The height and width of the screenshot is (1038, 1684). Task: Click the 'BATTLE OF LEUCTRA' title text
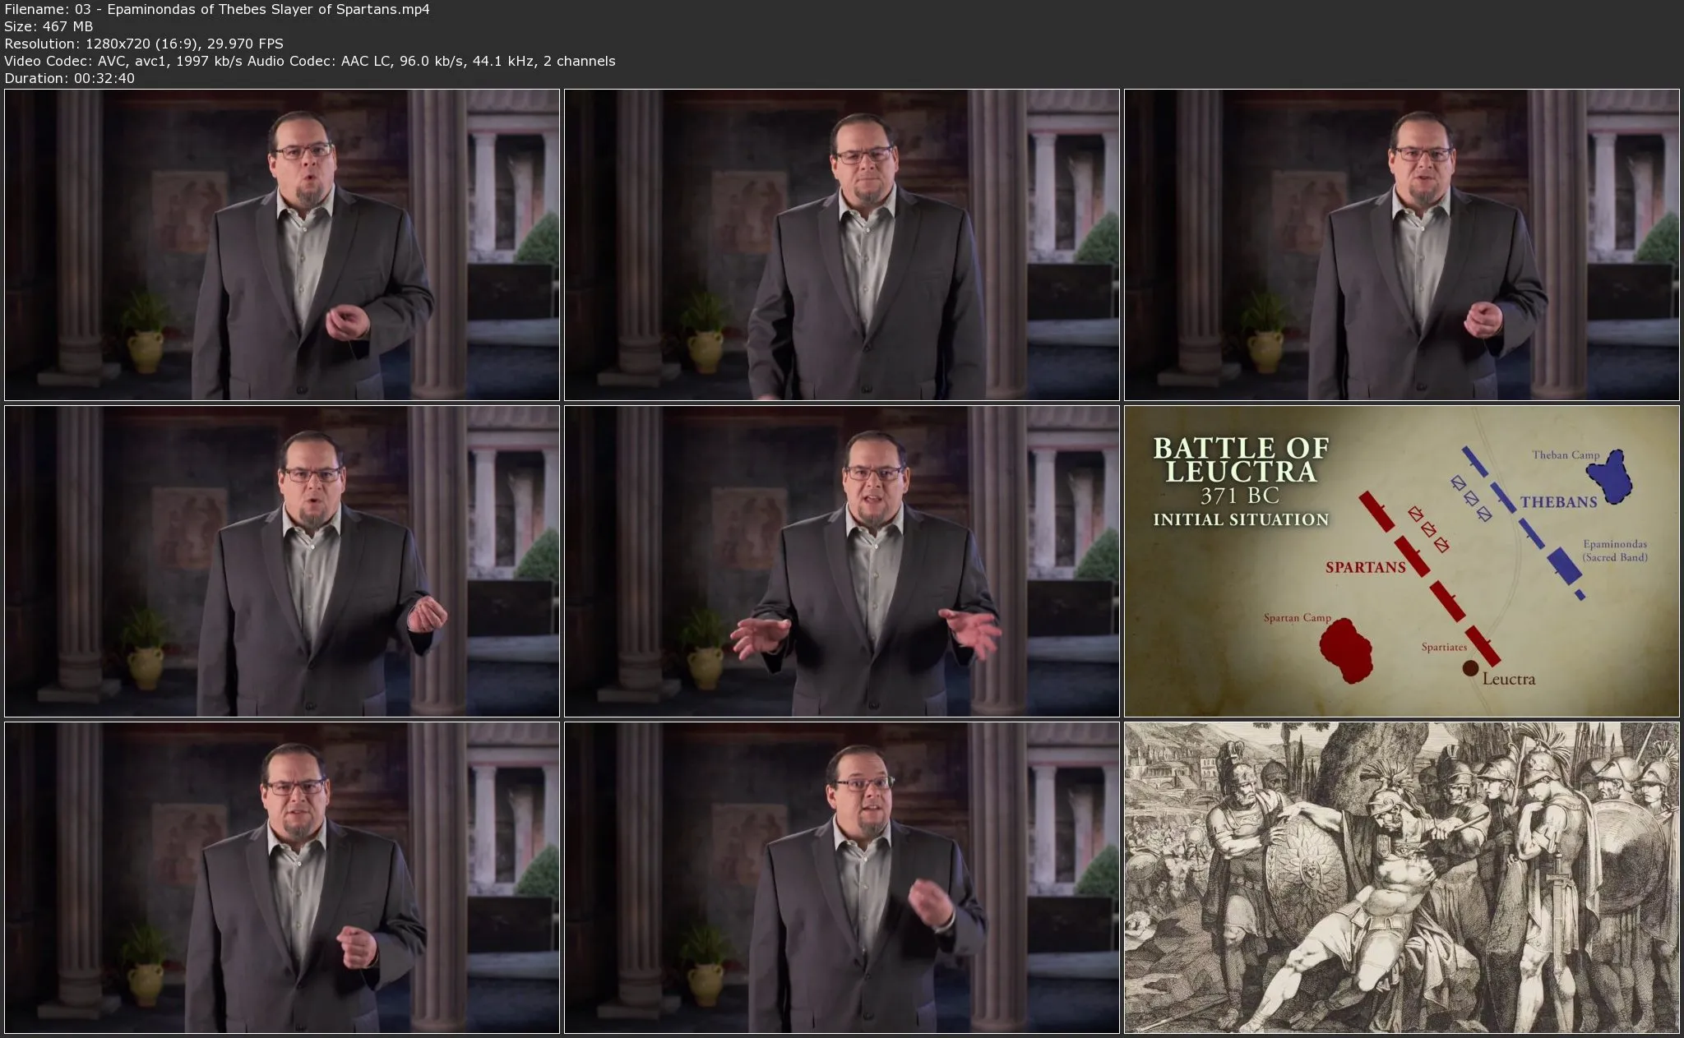click(1241, 459)
